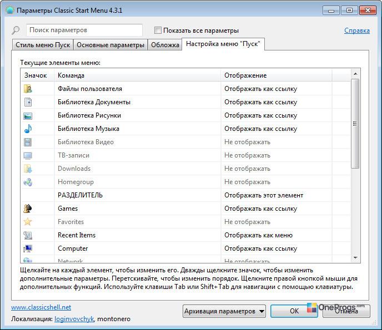Select the Downloads command text
Image resolution: width=382 pixels, height=330 pixels.
point(74,169)
